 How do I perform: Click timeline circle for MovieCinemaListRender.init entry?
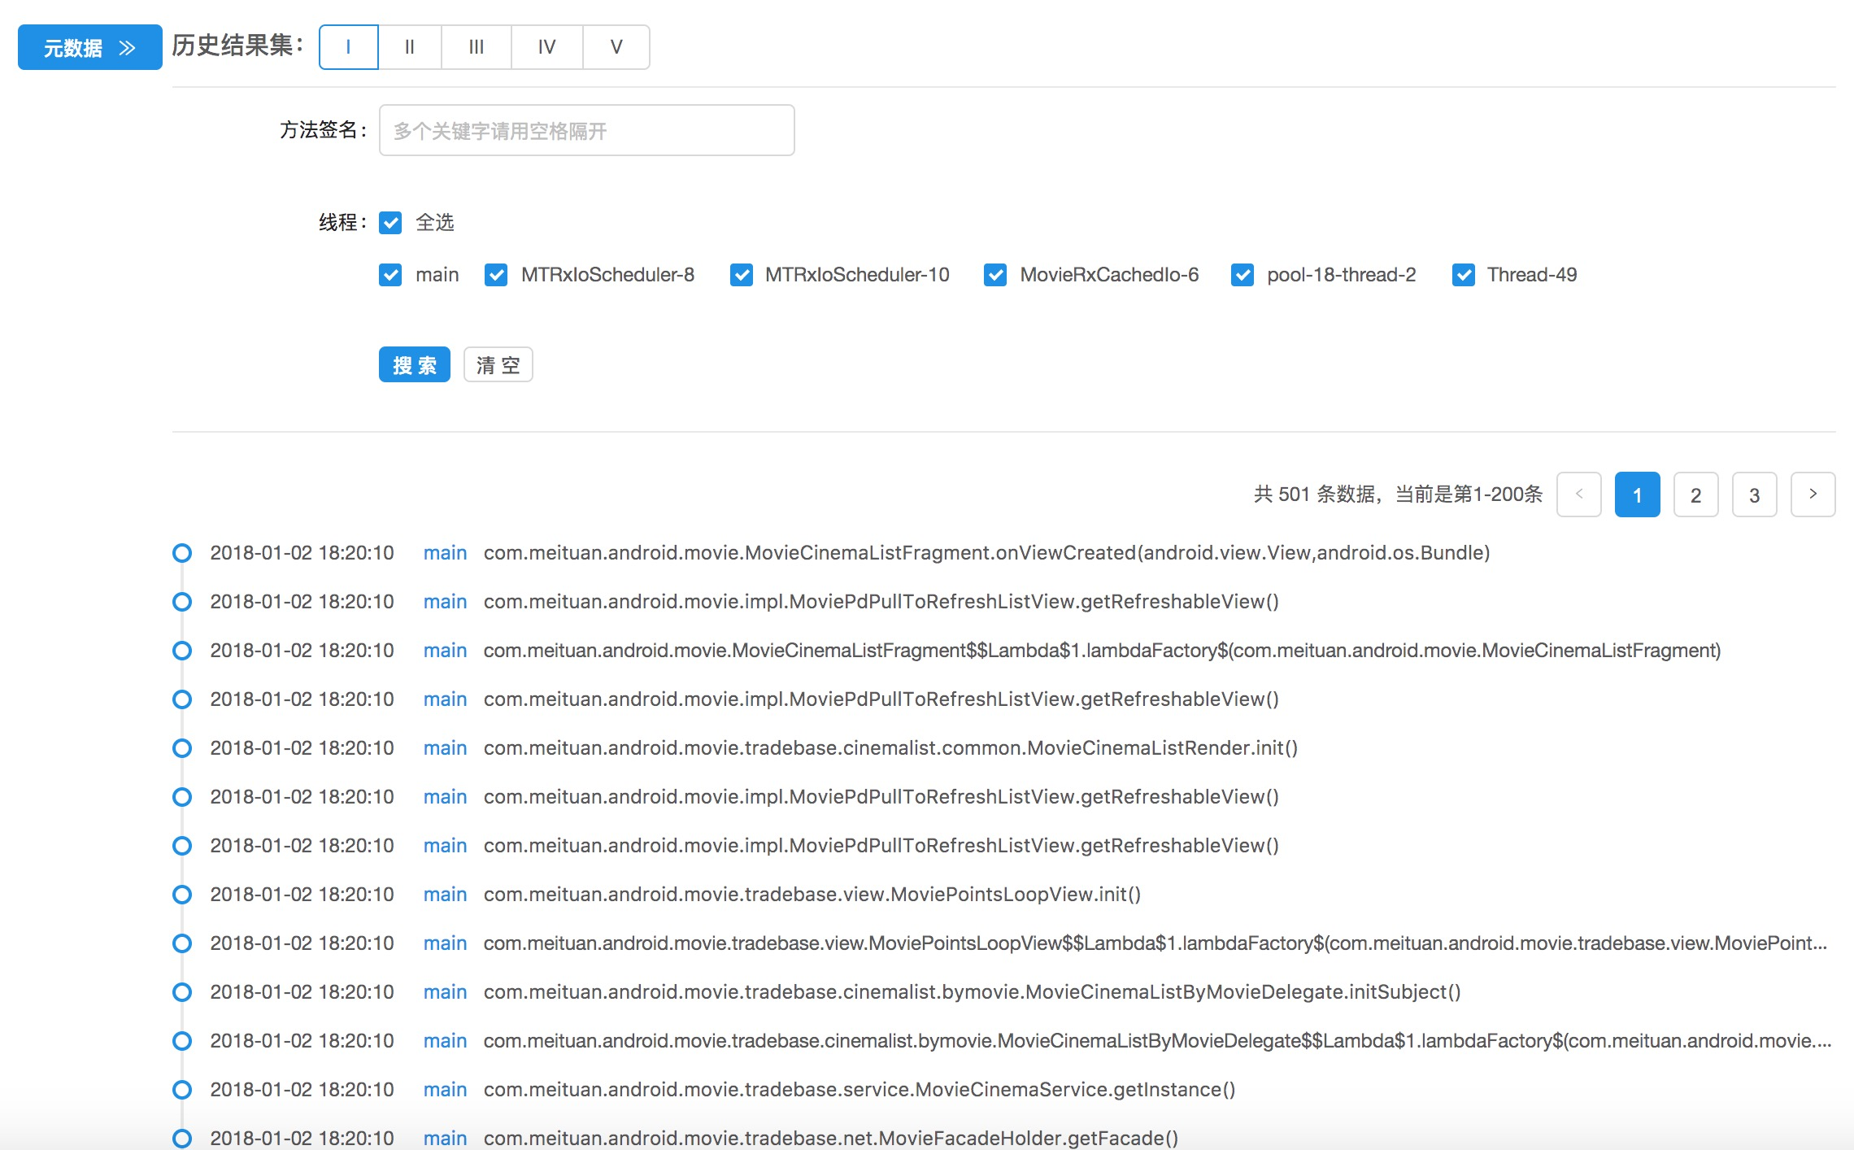pos(182,748)
